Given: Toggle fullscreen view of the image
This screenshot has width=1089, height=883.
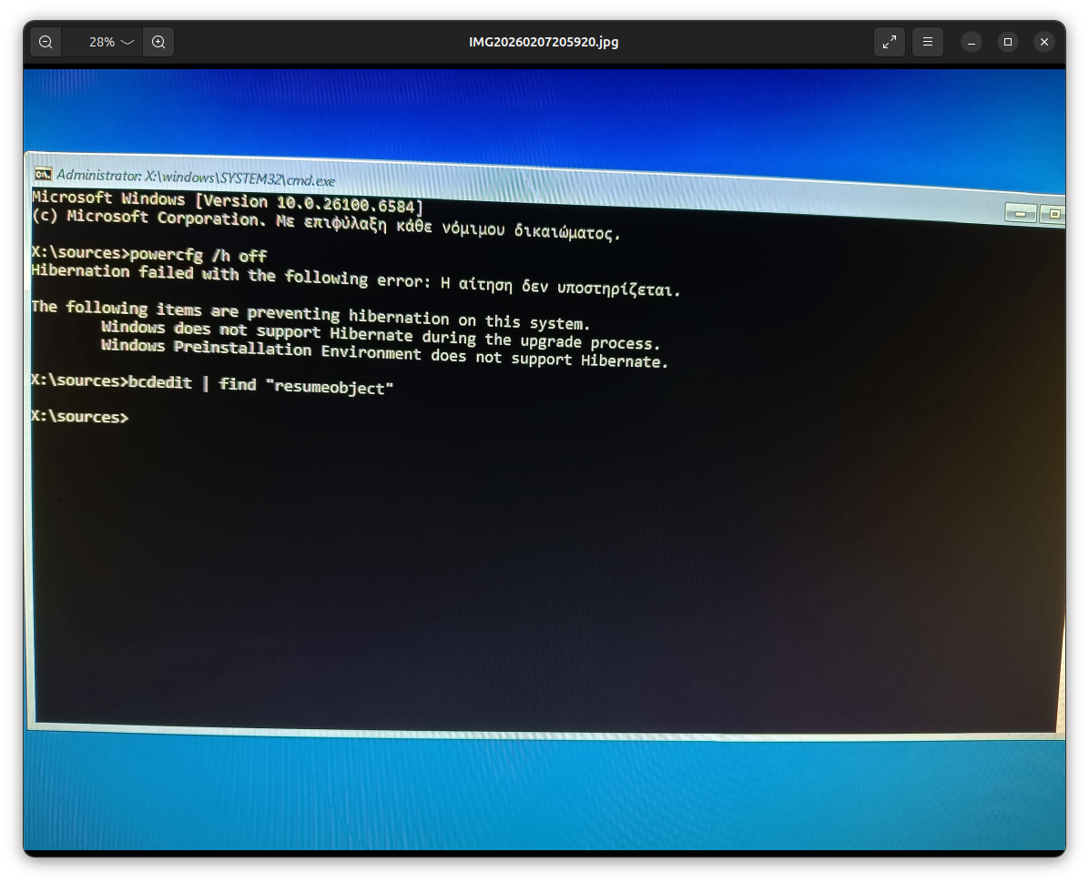Looking at the screenshot, I should point(889,42).
